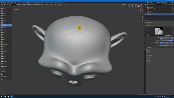Open the Falloff dropdown in header
174x98 pixels.
55,4
